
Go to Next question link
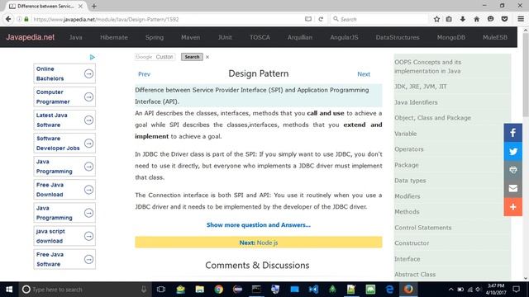pyautogui.click(x=364, y=74)
